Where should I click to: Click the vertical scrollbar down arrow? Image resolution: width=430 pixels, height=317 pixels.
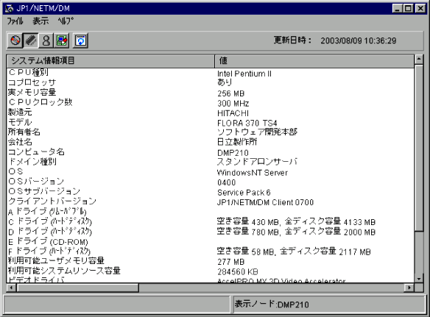pos(419,279)
